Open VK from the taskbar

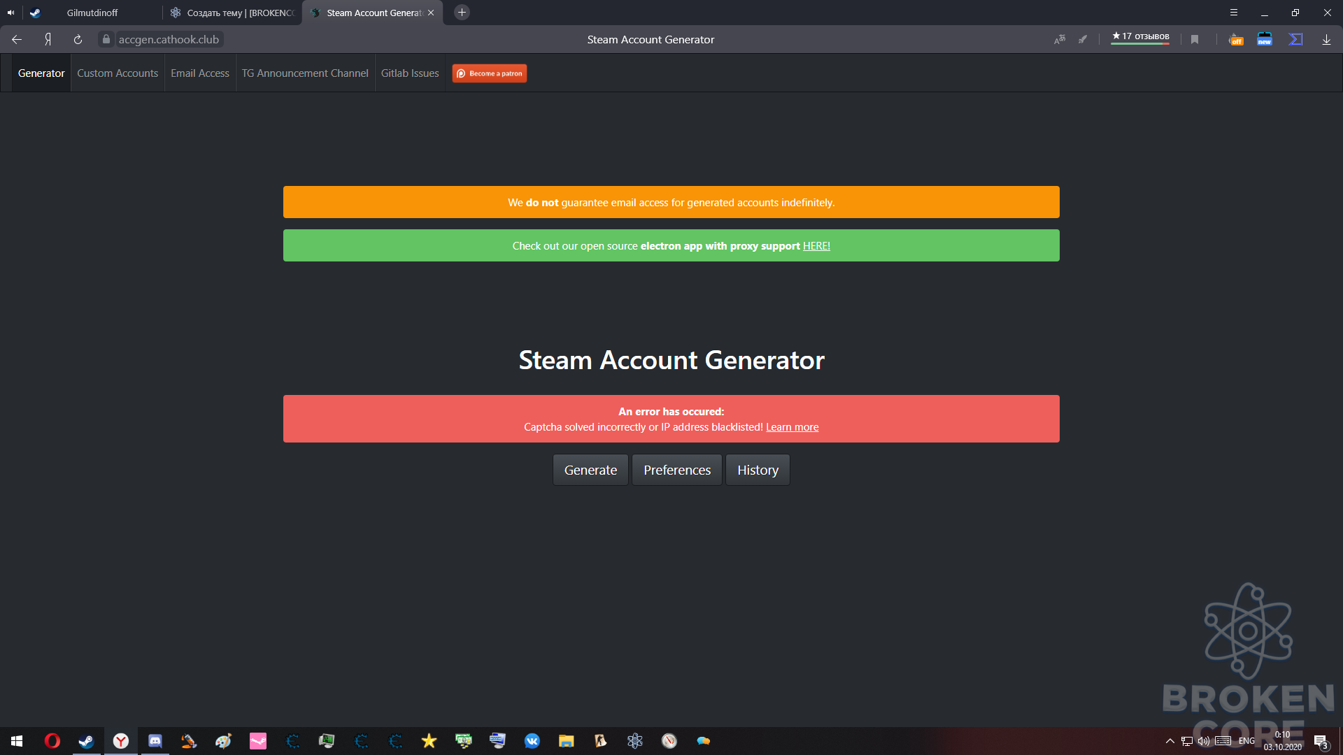click(x=532, y=741)
